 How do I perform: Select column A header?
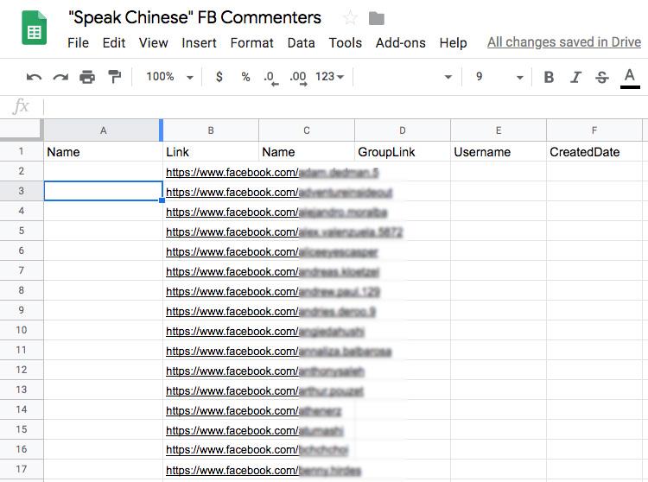(104, 130)
